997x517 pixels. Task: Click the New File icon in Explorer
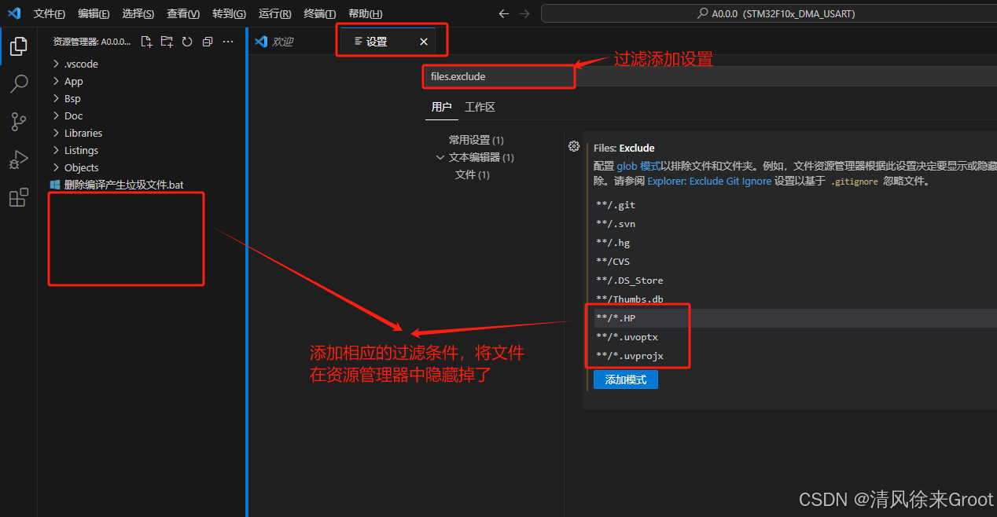[x=146, y=42]
